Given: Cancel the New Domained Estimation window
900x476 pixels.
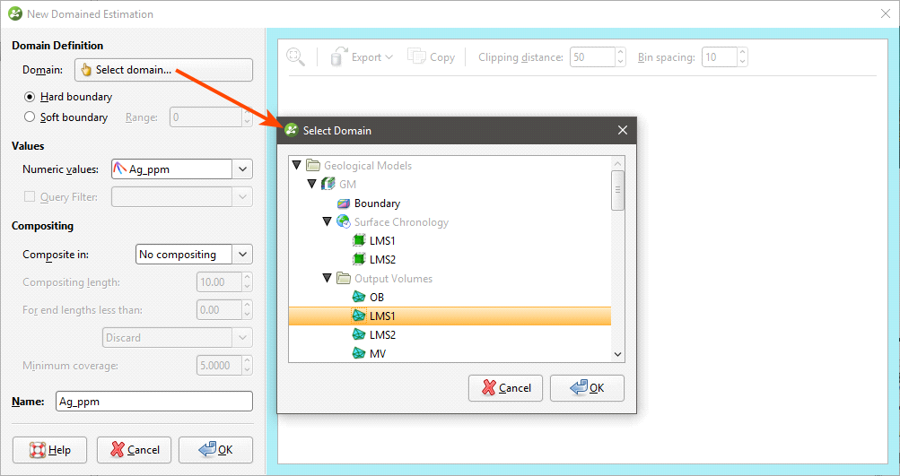Looking at the screenshot, I should [135, 450].
